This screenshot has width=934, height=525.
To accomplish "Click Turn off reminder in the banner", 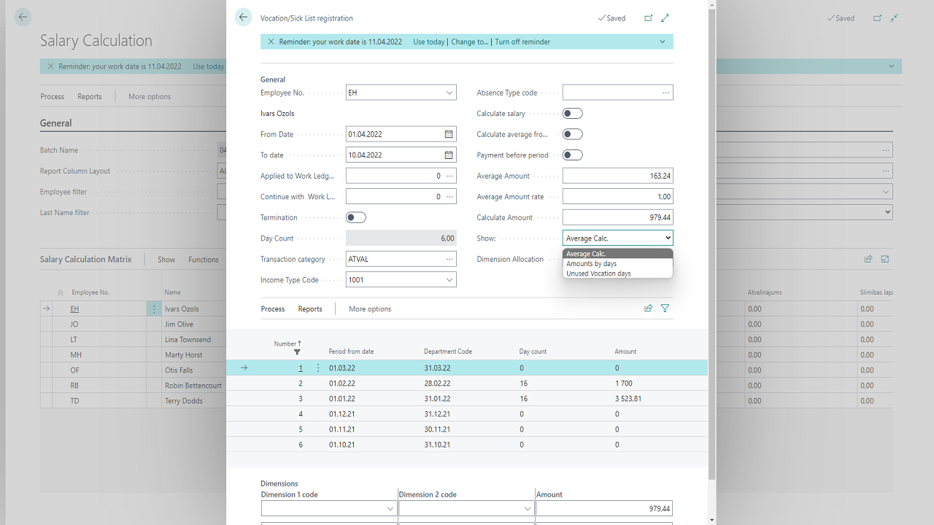I will pos(521,42).
